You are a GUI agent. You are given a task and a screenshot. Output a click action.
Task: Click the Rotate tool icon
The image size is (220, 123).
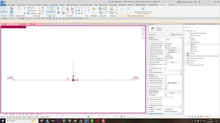click(x=67, y=13)
